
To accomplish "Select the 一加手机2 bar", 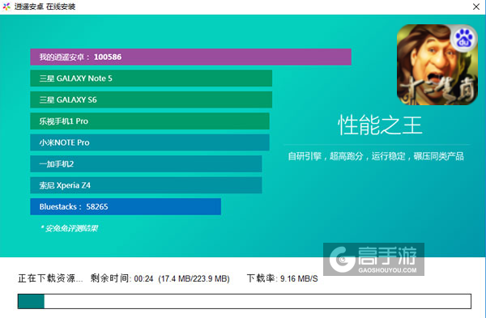I will point(146,163).
